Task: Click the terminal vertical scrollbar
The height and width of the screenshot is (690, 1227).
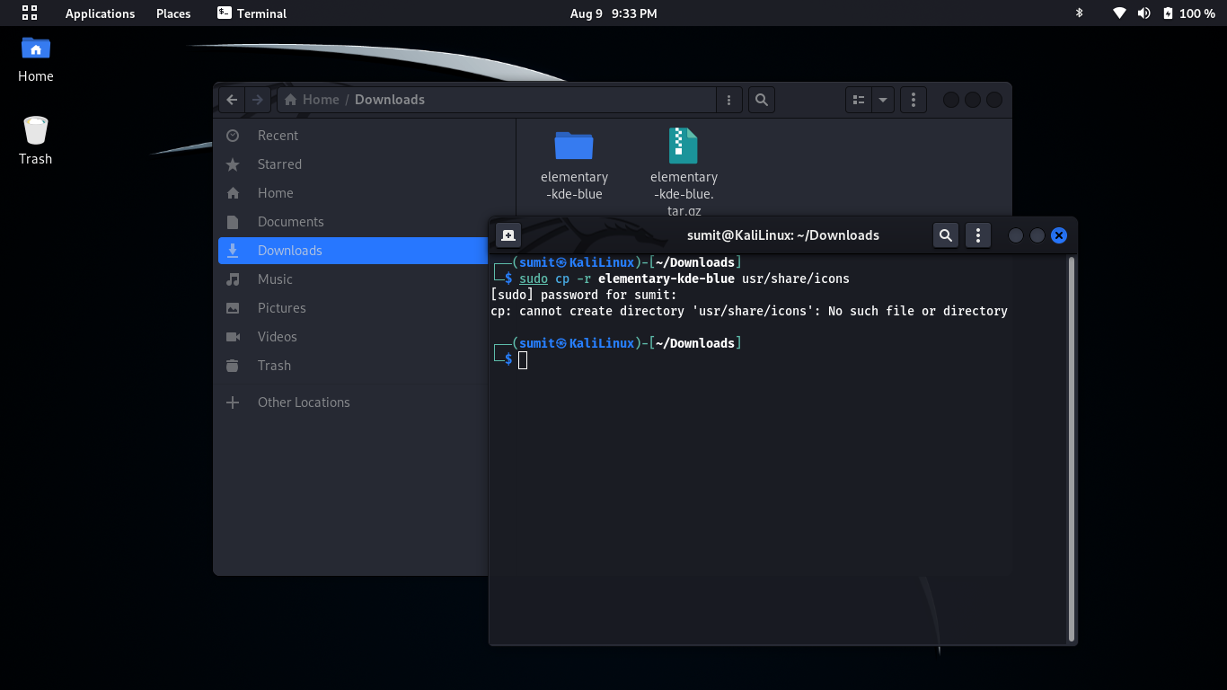Action: click(1071, 449)
